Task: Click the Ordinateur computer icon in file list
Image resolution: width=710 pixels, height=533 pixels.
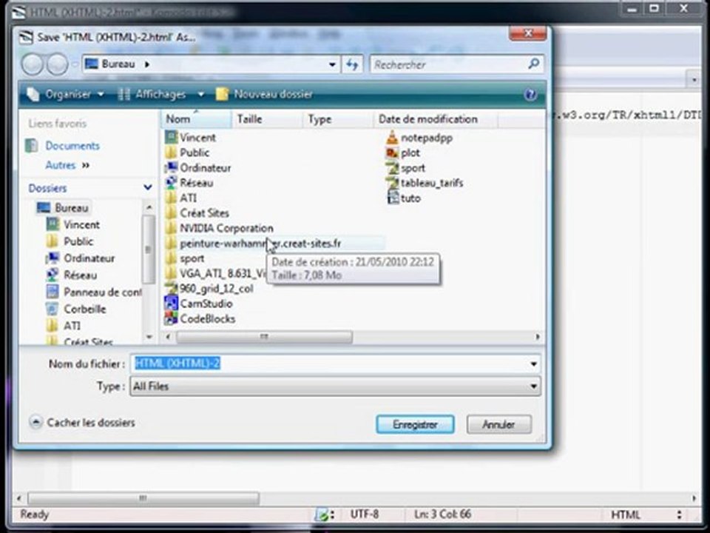Action: pos(171,167)
